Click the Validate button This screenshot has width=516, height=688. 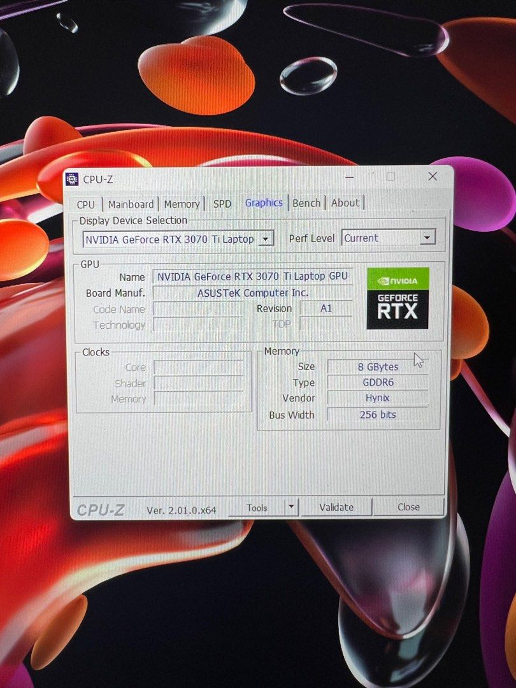336,507
